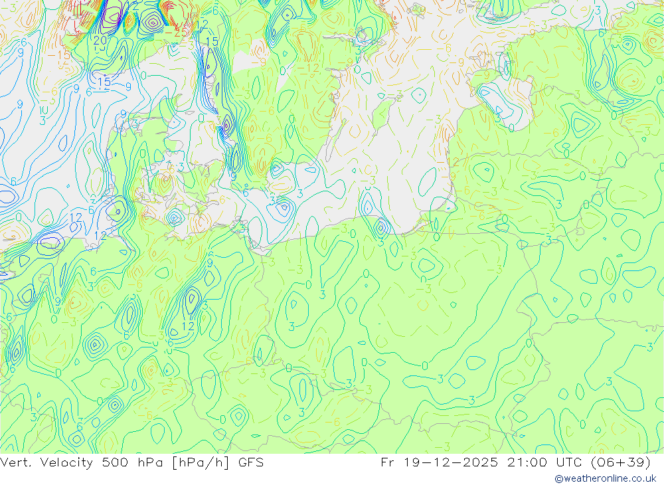Click the '-12' contour label

[x=308, y=68]
